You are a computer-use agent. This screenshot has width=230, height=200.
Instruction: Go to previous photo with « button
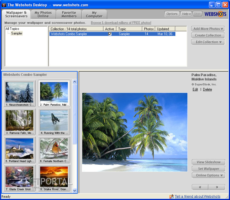(200, 187)
